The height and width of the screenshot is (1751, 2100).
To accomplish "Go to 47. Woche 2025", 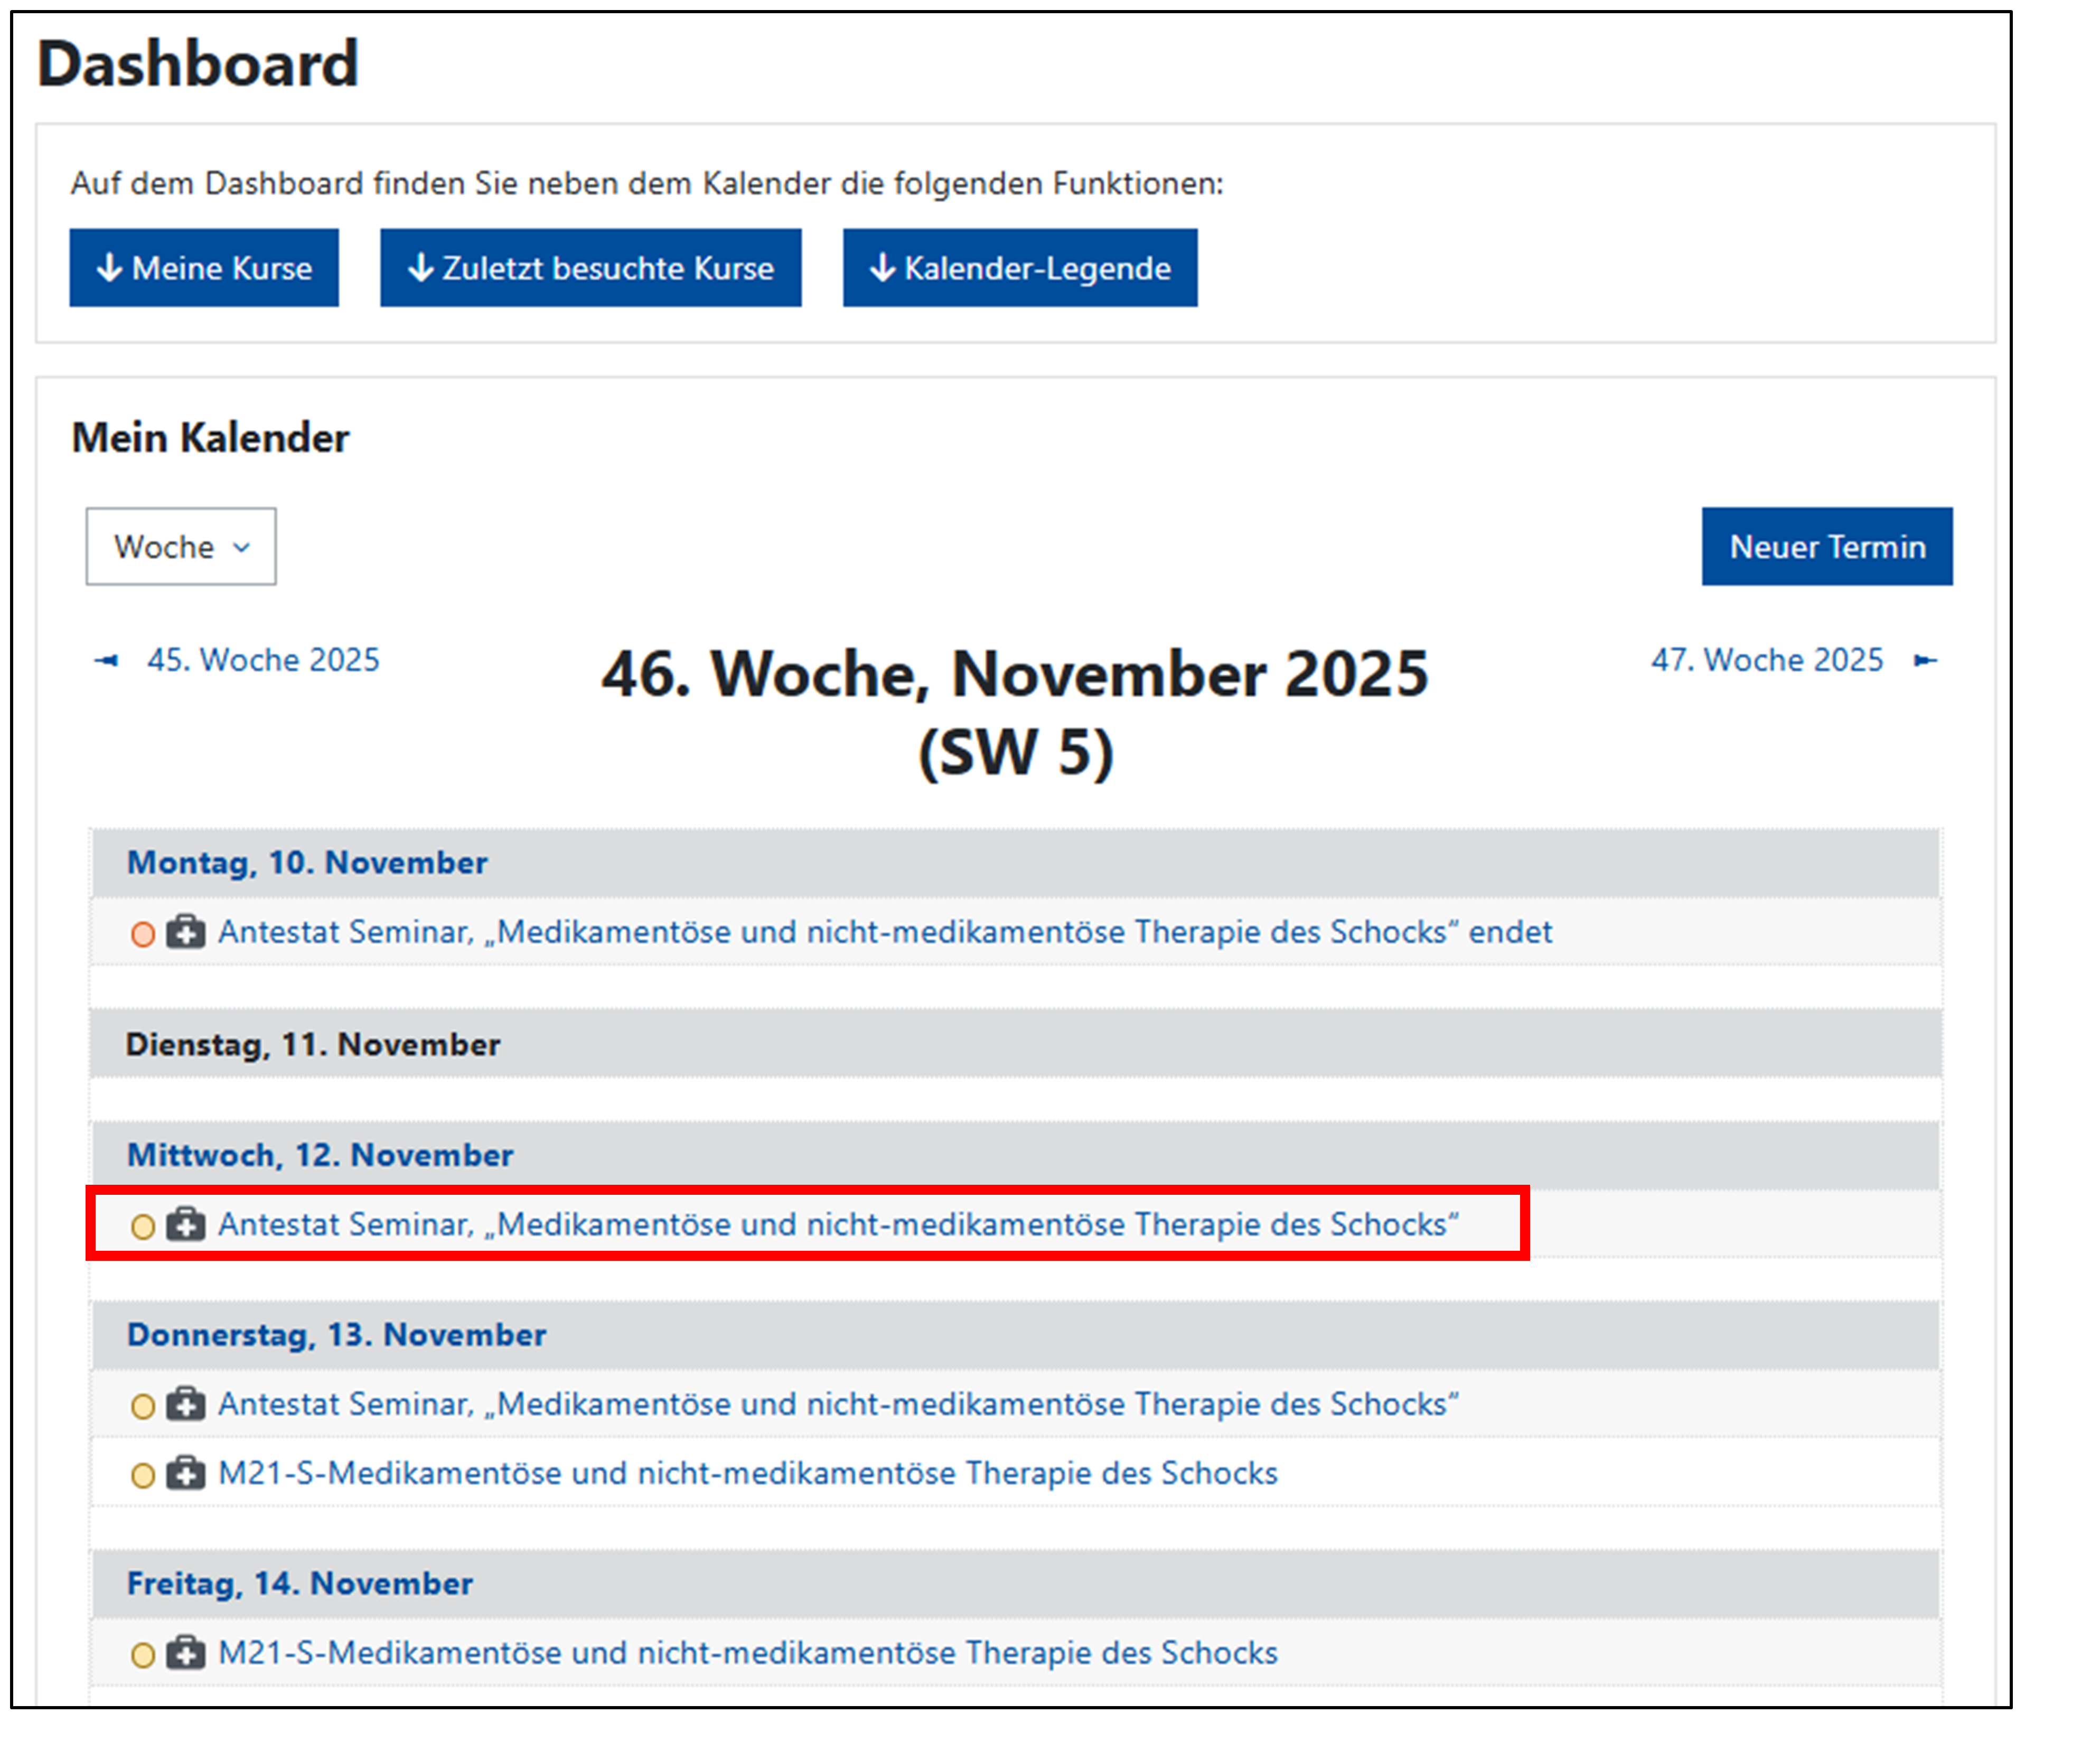I will point(1766,660).
